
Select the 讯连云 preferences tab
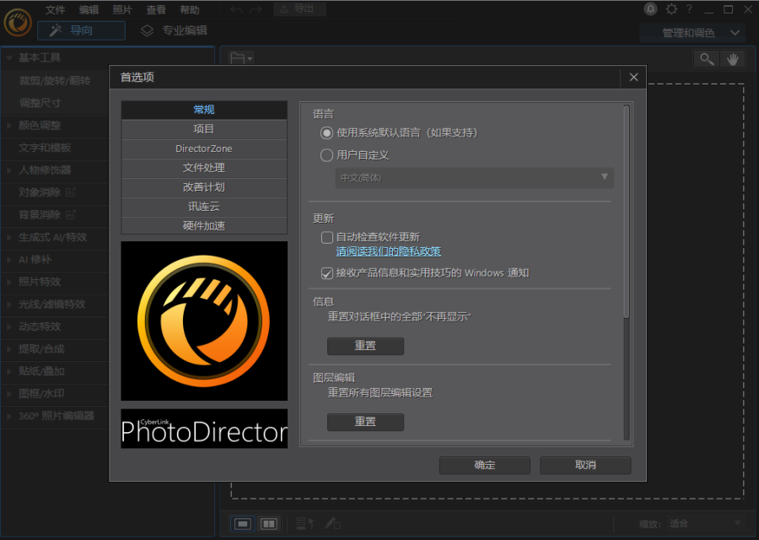204,207
